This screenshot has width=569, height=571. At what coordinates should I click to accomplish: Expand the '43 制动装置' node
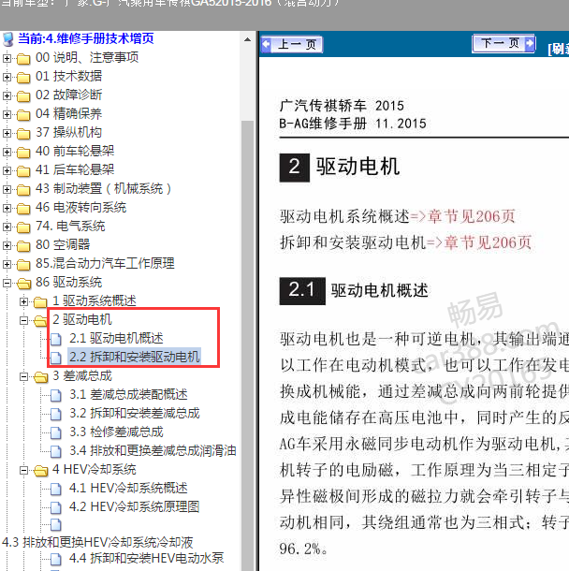coord(7,189)
